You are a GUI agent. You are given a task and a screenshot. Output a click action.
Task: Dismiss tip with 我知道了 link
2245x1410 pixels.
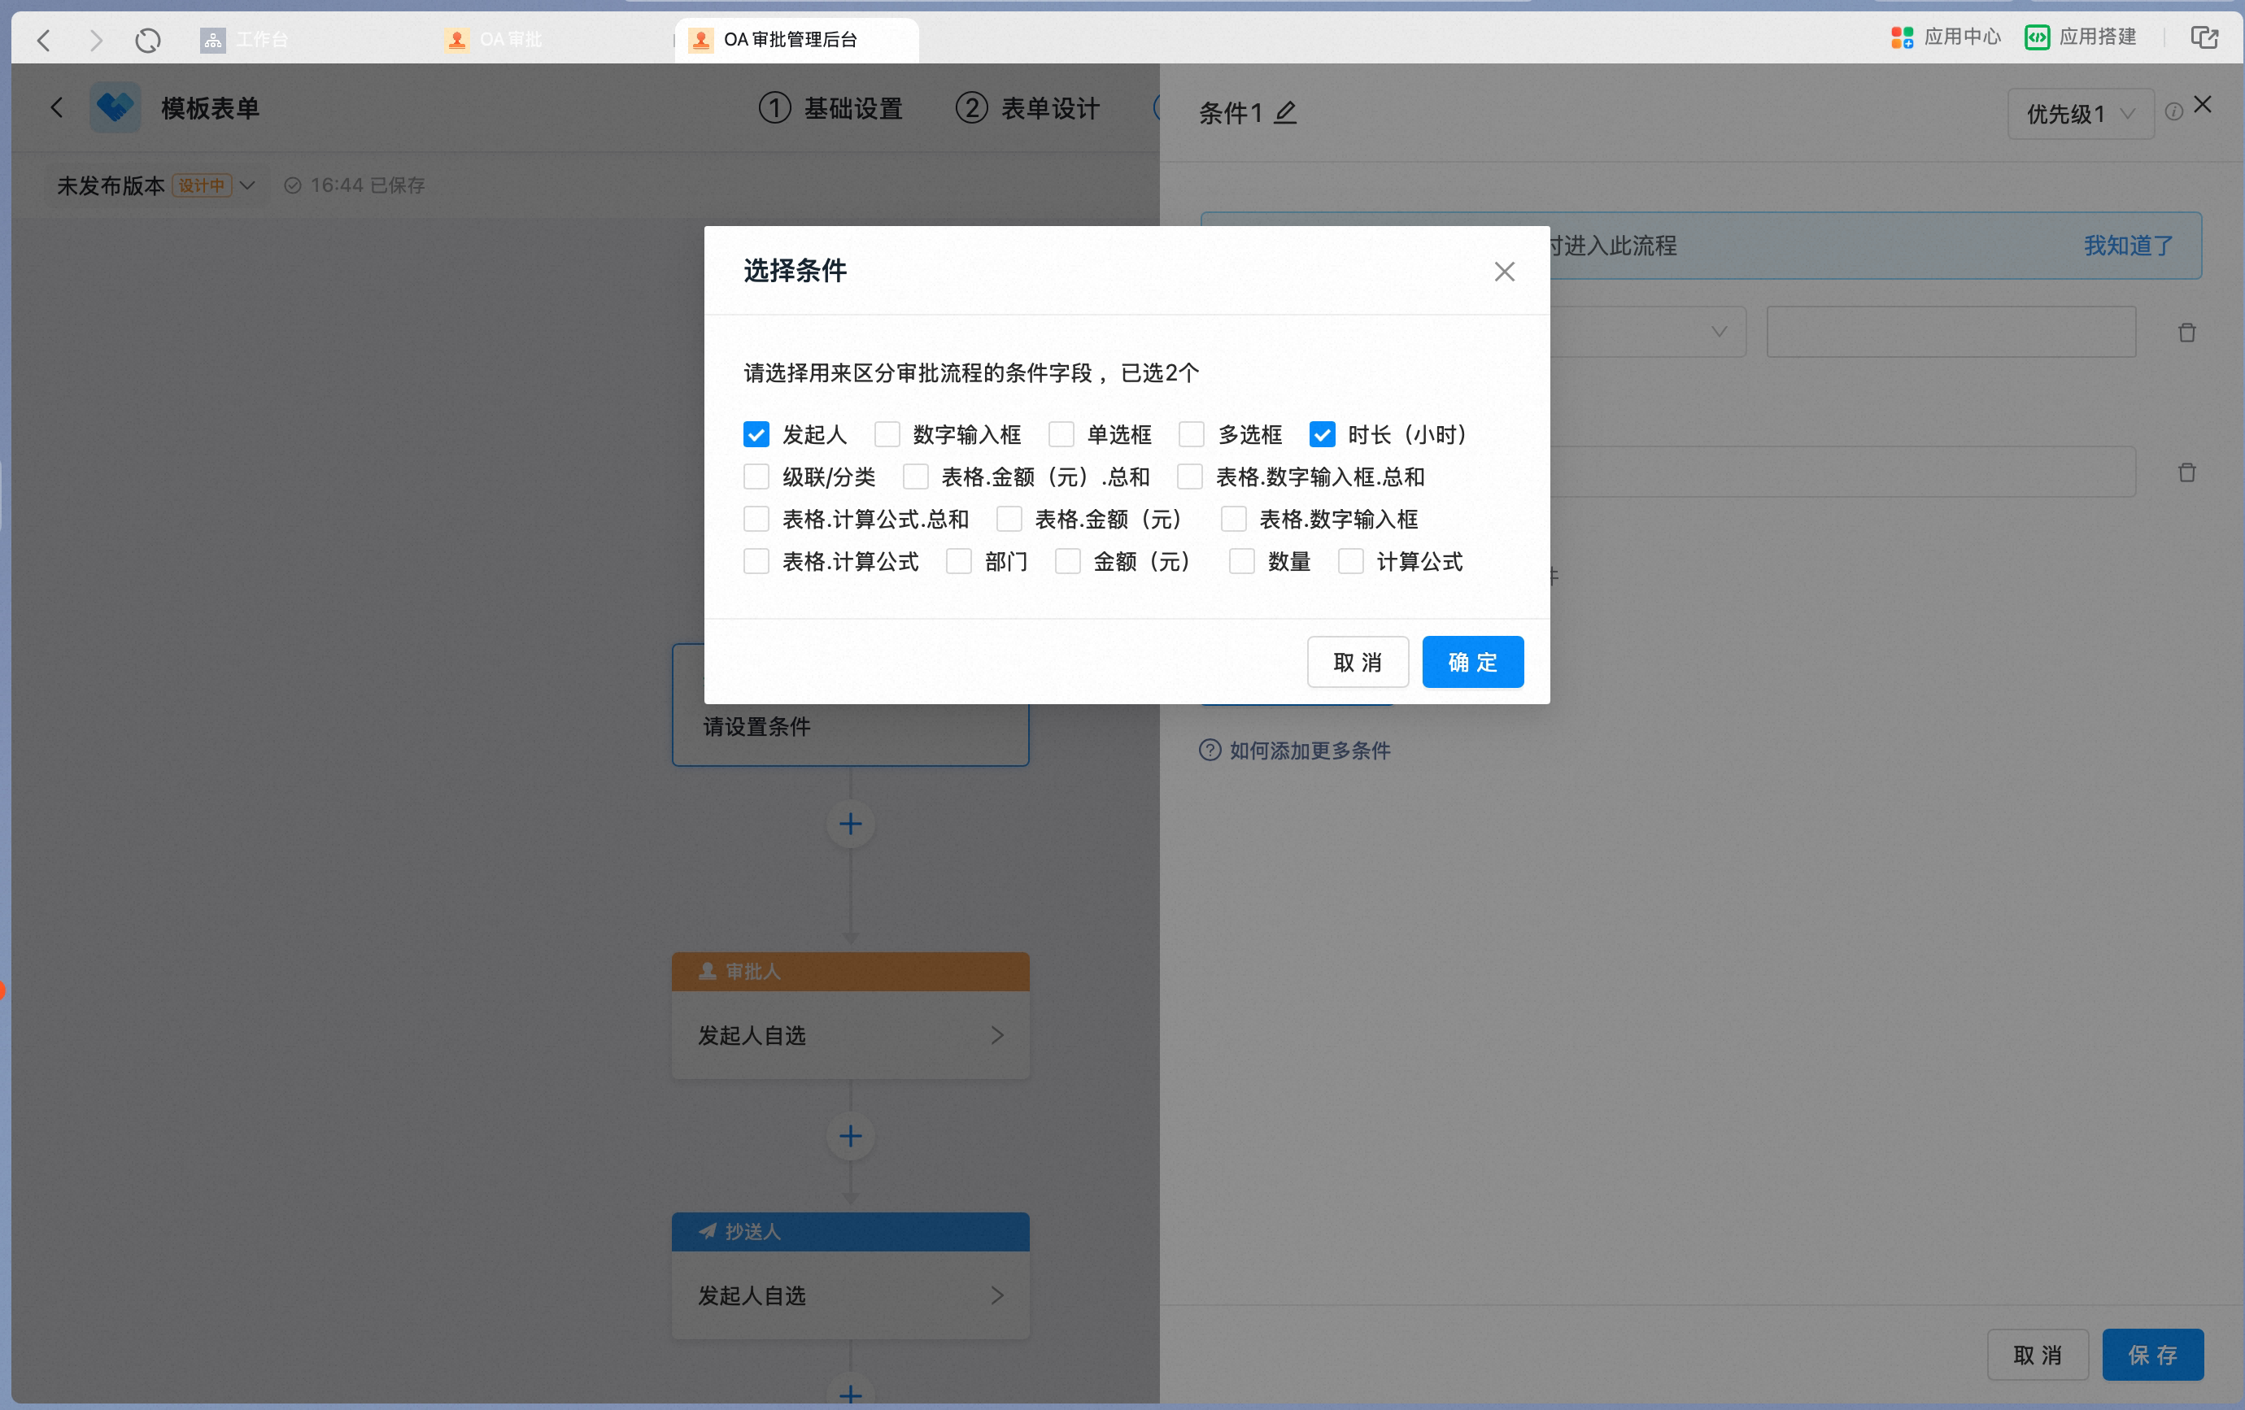(2128, 246)
